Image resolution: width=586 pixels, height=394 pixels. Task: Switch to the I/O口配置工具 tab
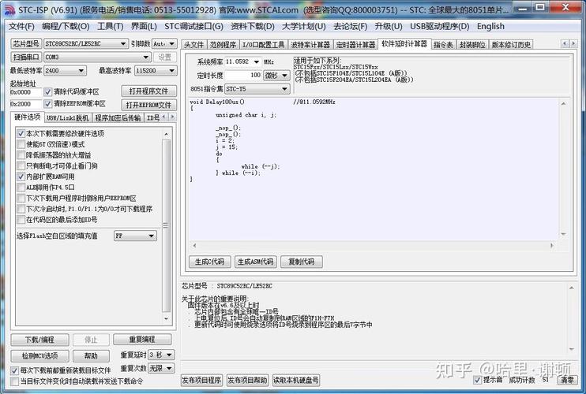(263, 45)
